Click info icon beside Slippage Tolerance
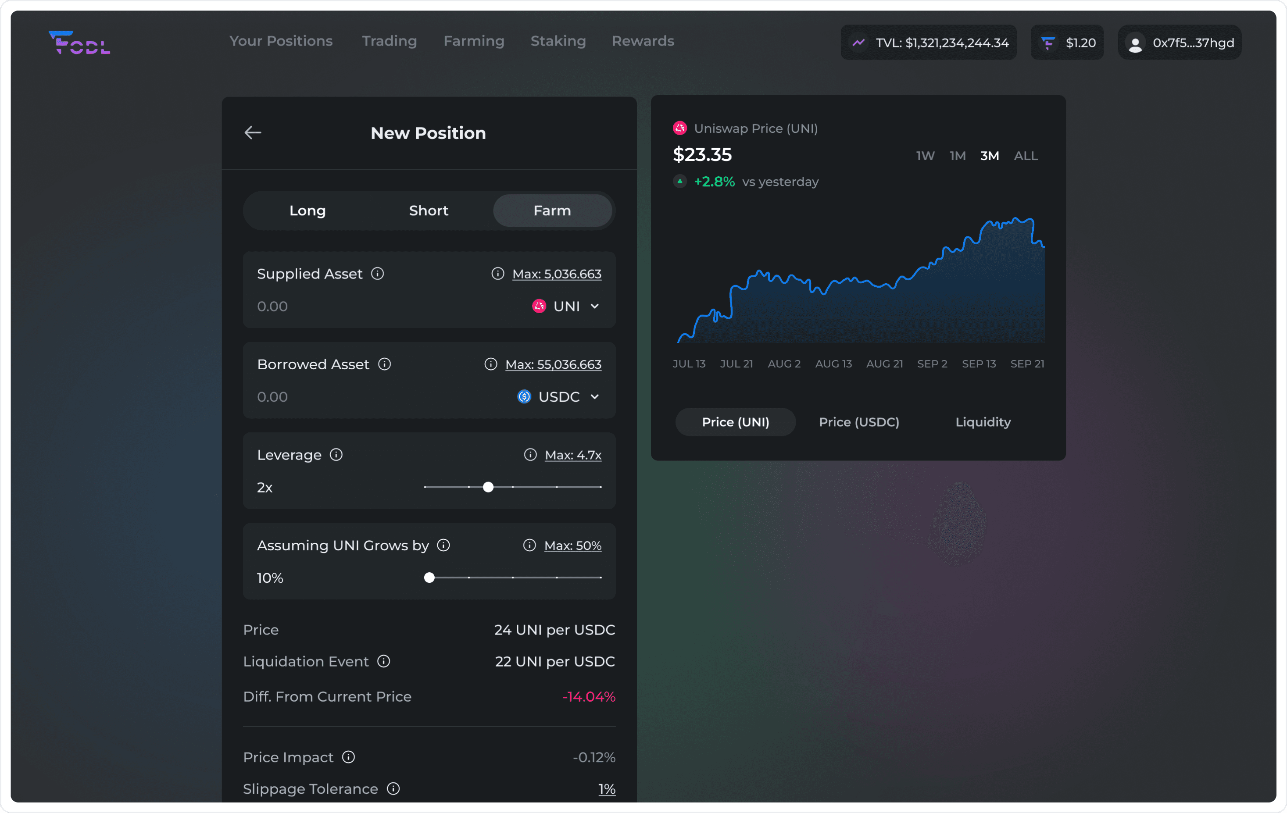The height and width of the screenshot is (813, 1287). pos(393,788)
